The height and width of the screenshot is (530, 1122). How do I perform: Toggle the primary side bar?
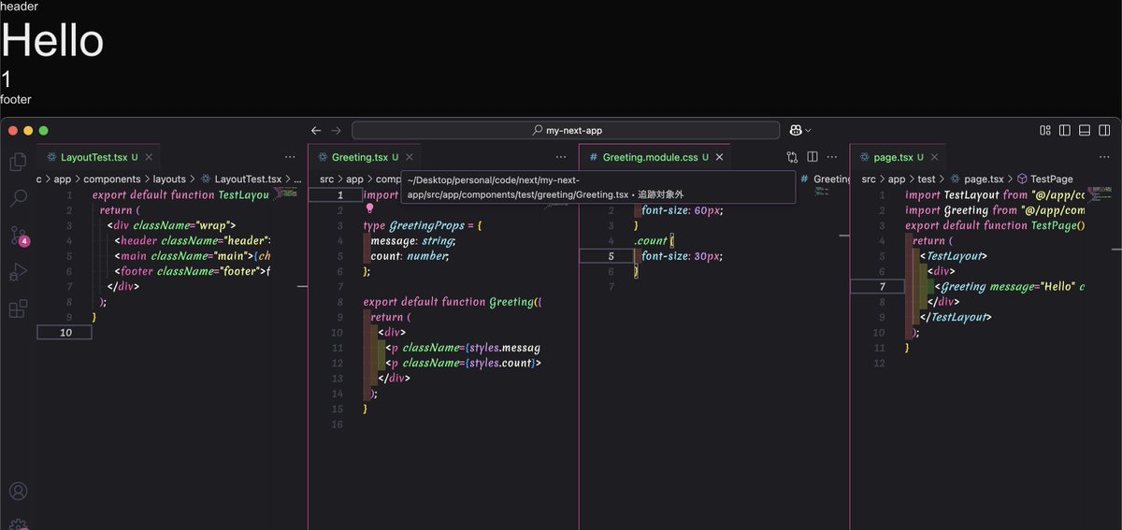(1065, 131)
